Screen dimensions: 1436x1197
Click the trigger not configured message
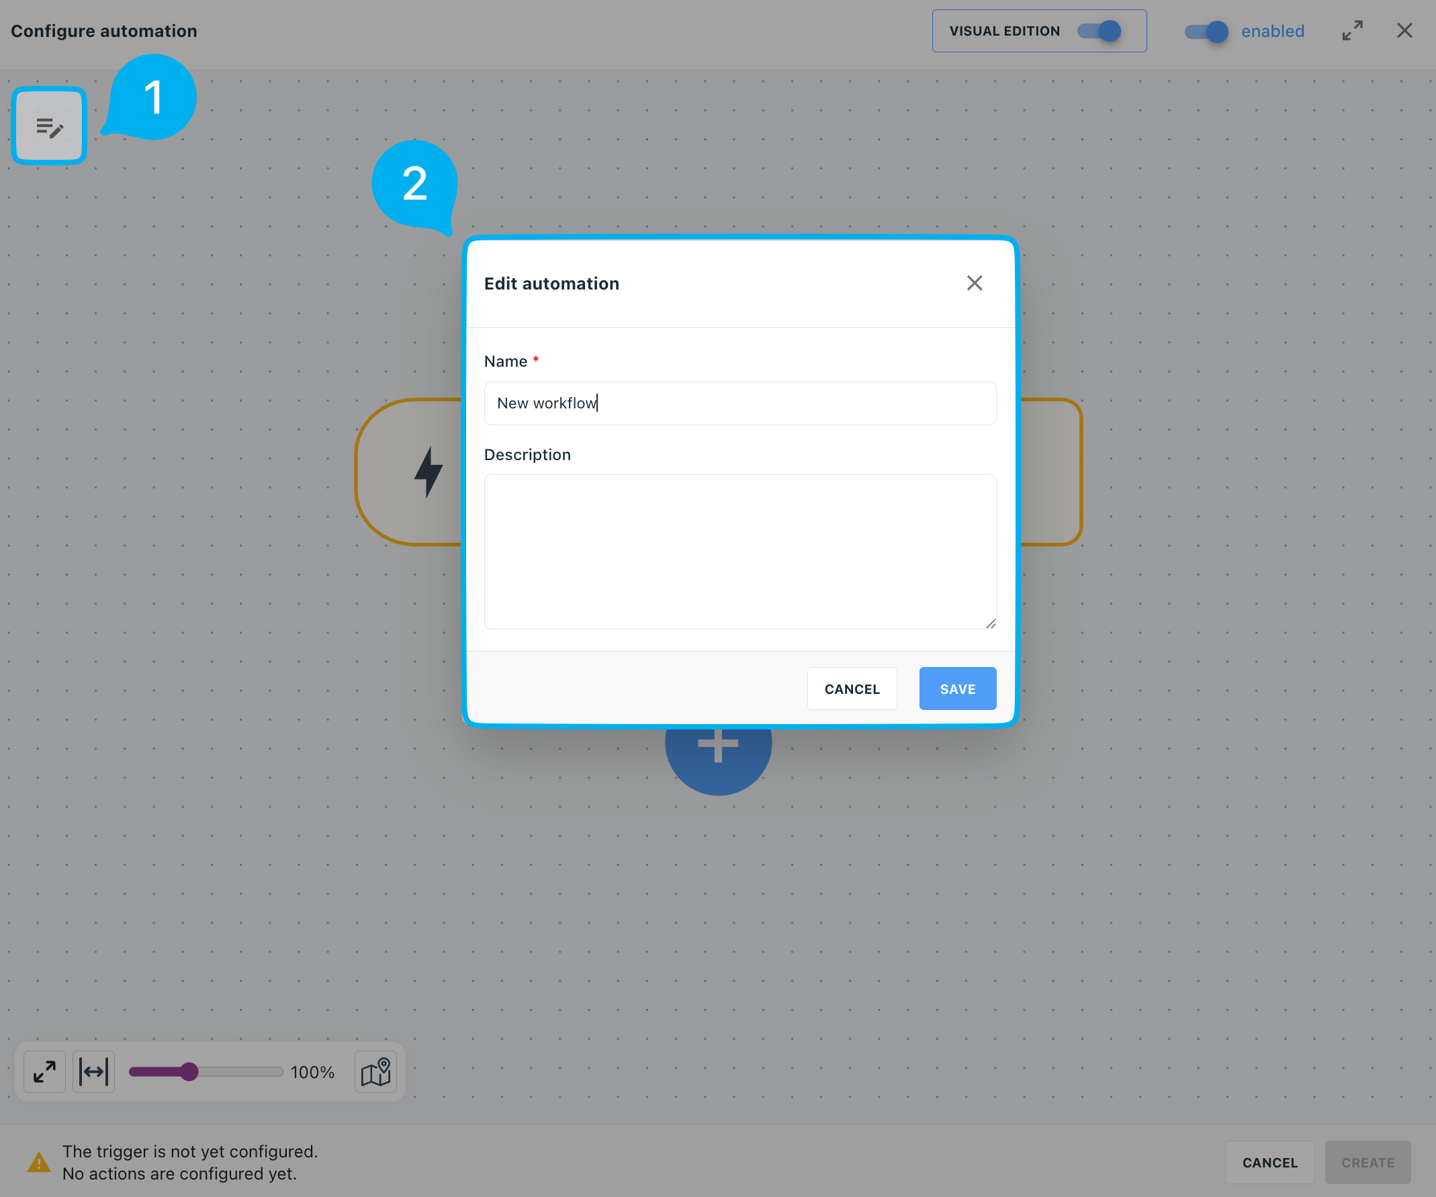tap(190, 1151)
